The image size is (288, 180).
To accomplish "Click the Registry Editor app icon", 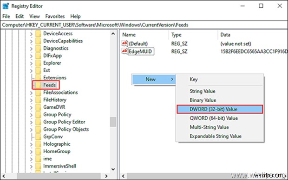I will click(6, 6).
